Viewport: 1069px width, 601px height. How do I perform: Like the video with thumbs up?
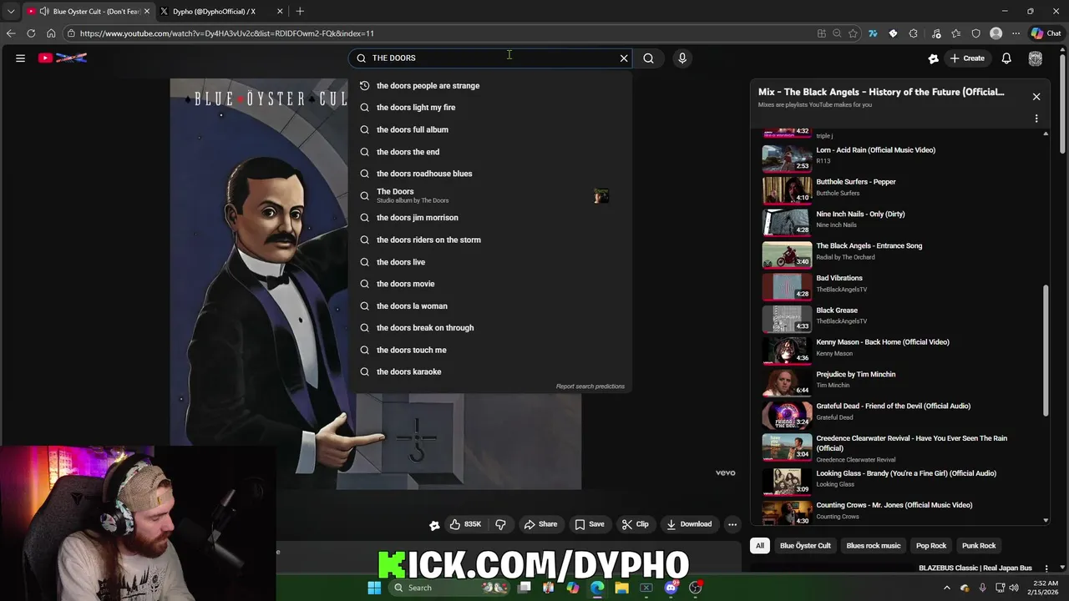[x=465, y=524]
